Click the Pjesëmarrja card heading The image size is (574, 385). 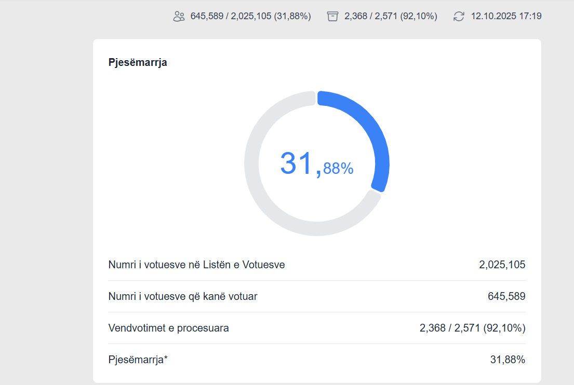(138, 63)
